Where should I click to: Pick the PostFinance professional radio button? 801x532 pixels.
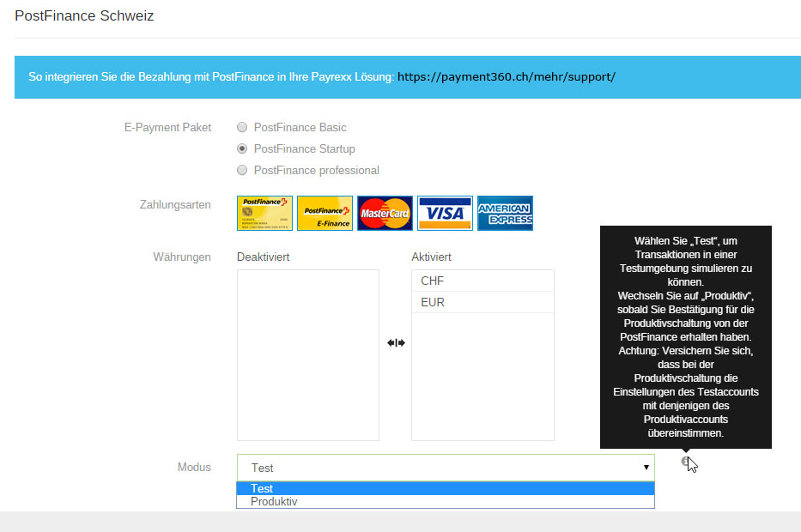242,170
